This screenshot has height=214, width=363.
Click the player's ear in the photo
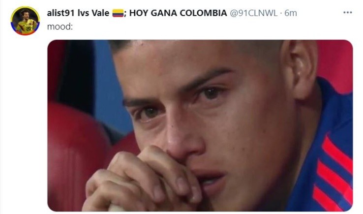(300, 68)
